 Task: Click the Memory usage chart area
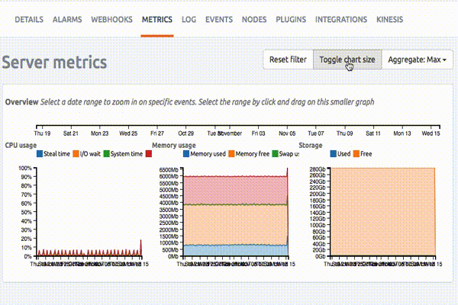[233, 213]
